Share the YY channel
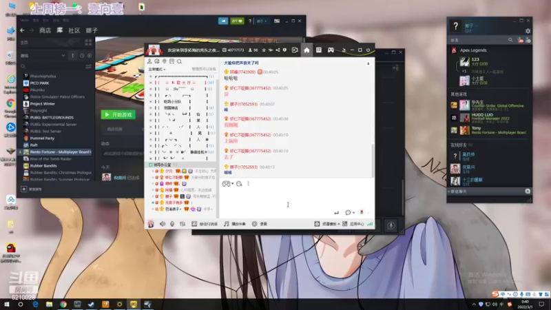This screenshot has width=551, height=310. click(x=278, y=50)
